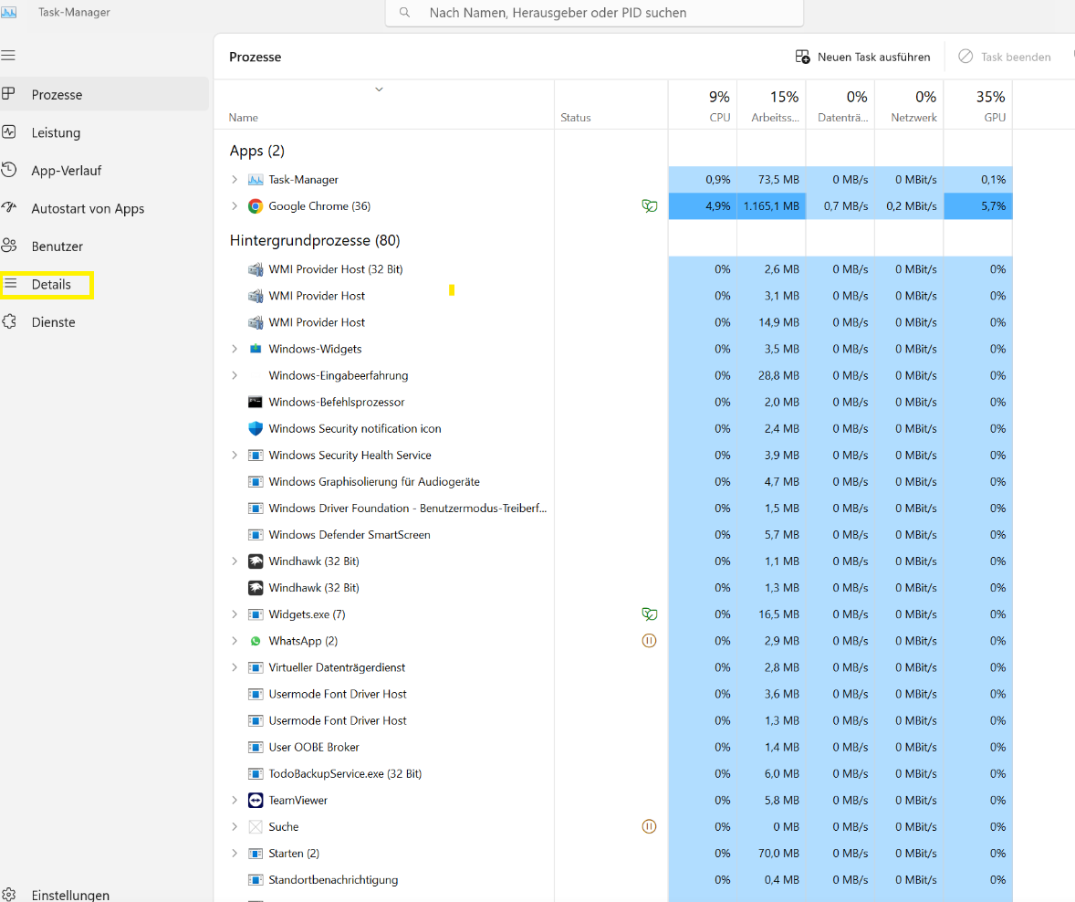This screenshot has height=902, width=1075.
Task: Open Einstellungen in the sidebar
Action: point(104,895)
